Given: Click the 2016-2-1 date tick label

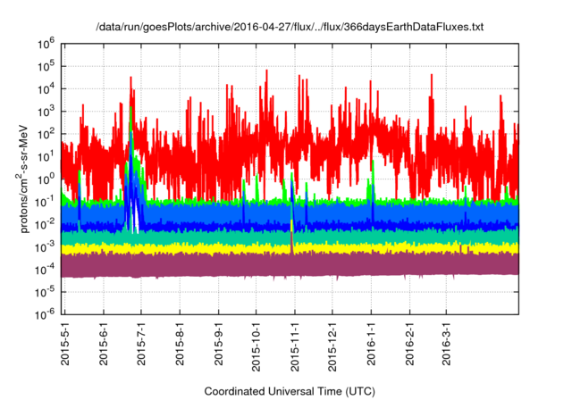Looking at the screenshot, I should [409, 344].
